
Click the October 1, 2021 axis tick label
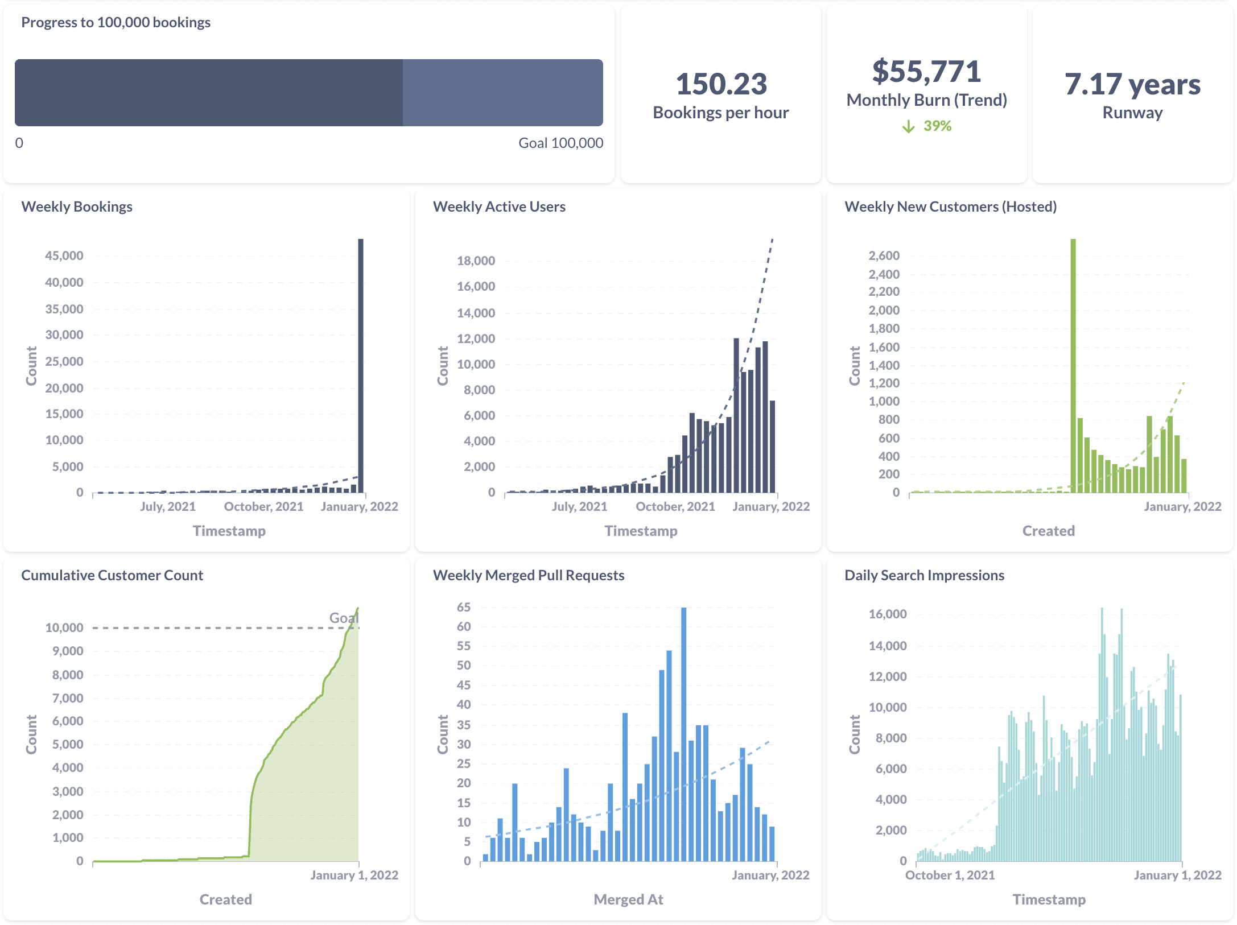point(950,876)
